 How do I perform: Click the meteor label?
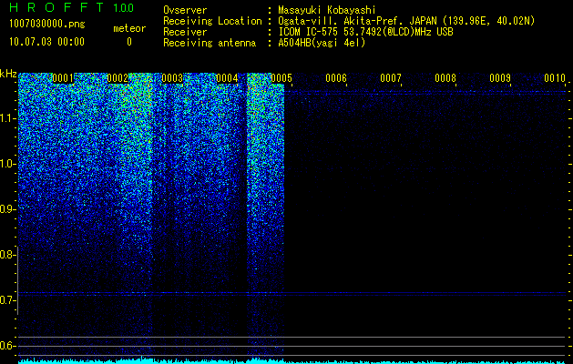click(x=129, y=28)
